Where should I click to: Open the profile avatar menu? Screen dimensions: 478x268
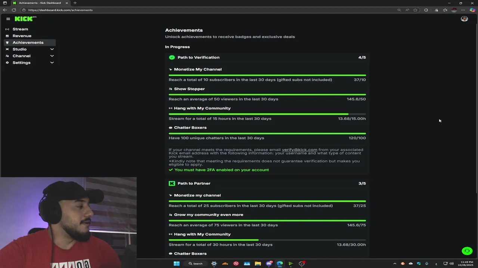pos(464,19)
